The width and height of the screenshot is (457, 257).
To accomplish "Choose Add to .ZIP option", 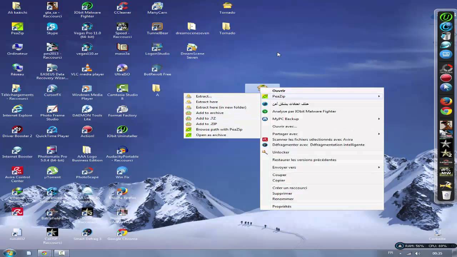I will (222, 124).
